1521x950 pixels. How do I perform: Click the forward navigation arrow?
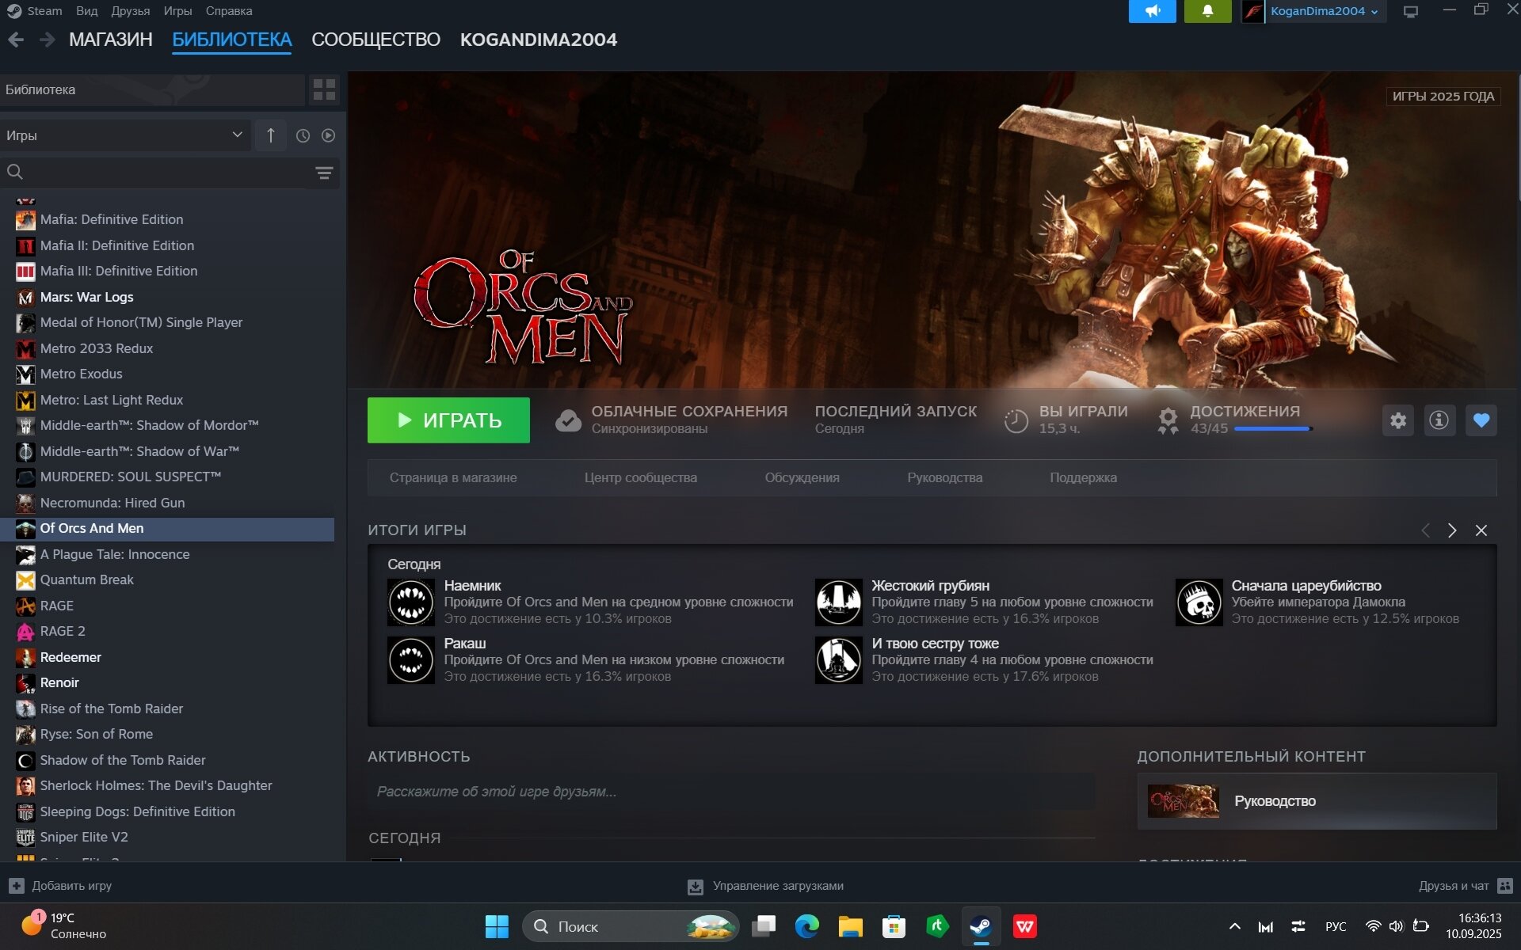[47, 40]
